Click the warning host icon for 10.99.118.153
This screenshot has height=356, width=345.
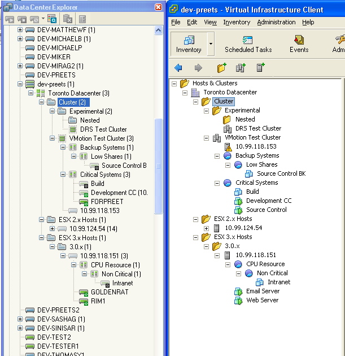tap(228, 147)
